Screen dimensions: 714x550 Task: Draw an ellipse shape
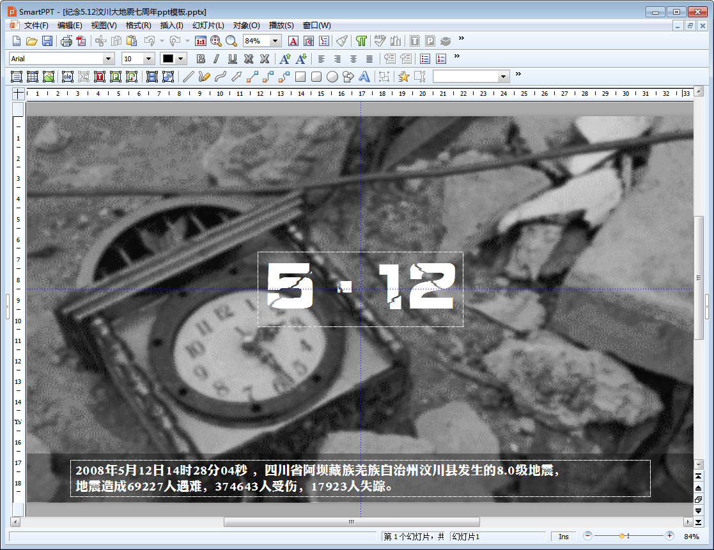pyautogui.click(x=332, y=77)
